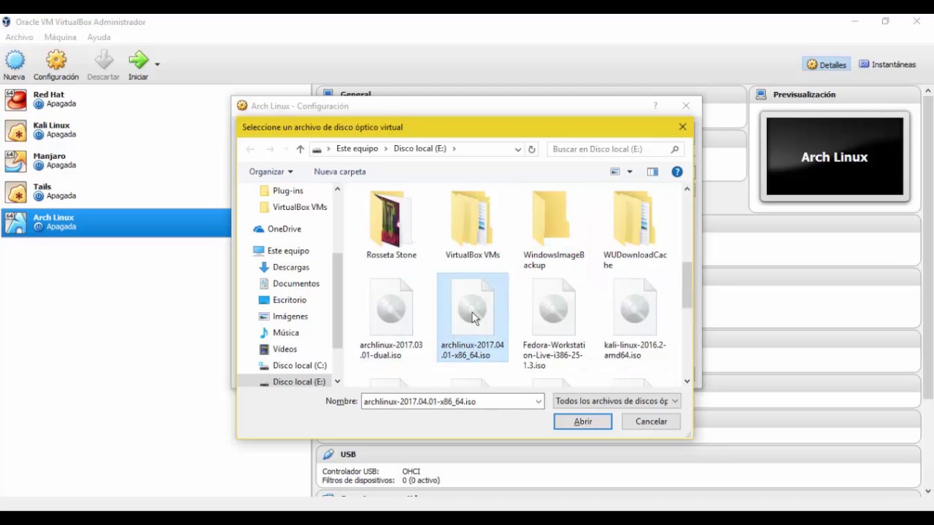Screen dimensions: 934x525
Task: Go back with the back arrow
Action: [x=250, y=149]
